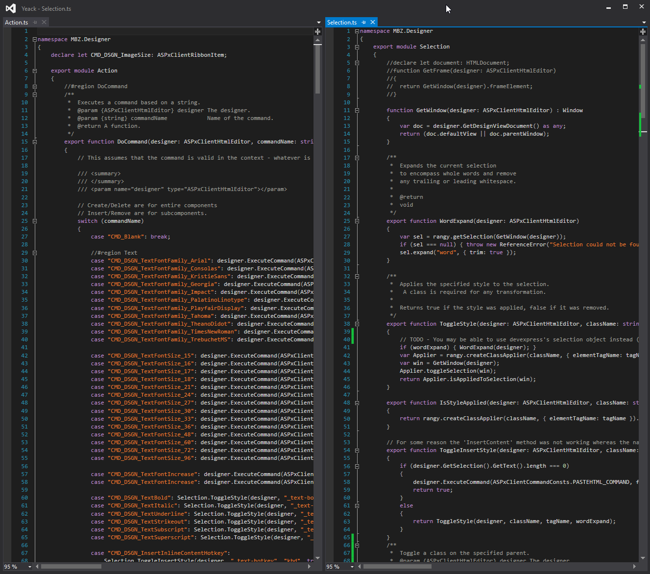The height and width of the screenshot is (574, 650).
Task: Close the Action.ts tab
Action: 44,22
